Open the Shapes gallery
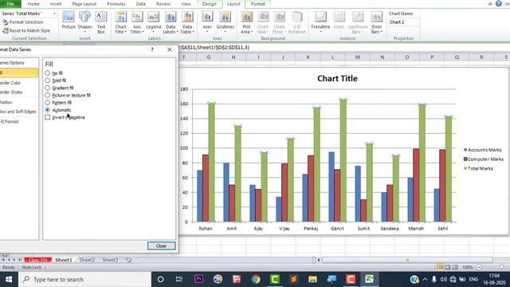This screenshot has width=510, height=287. click(85, 22)
